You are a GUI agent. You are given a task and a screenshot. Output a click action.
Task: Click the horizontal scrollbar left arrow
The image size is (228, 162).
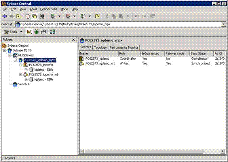tap(82, 151)
